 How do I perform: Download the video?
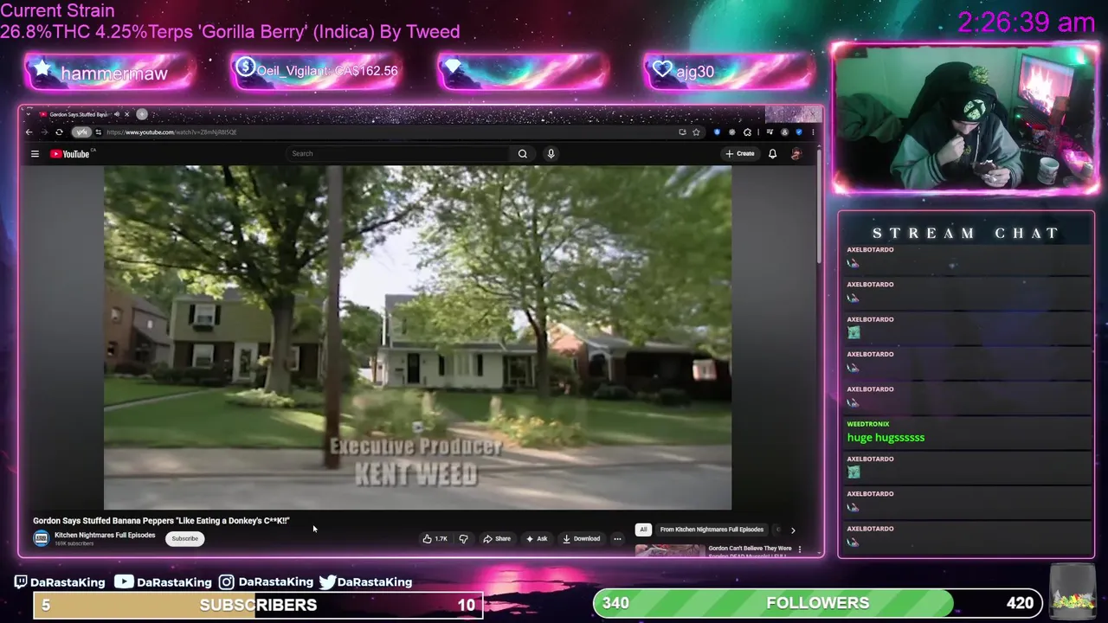click(581, 539)
